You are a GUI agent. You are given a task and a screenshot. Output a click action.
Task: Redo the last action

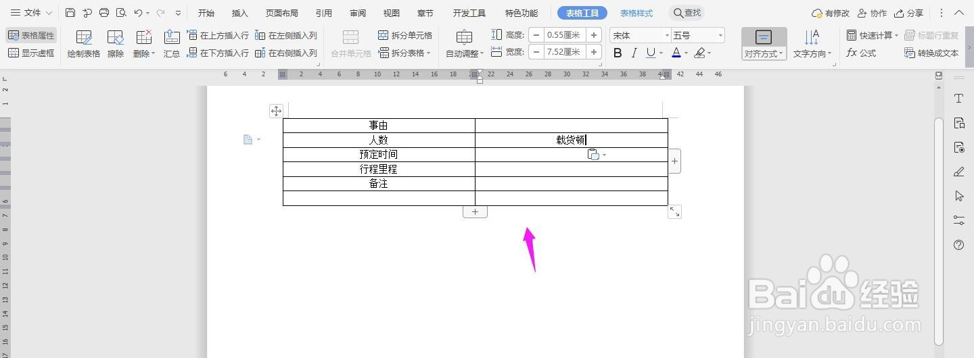tap(161, 13)
